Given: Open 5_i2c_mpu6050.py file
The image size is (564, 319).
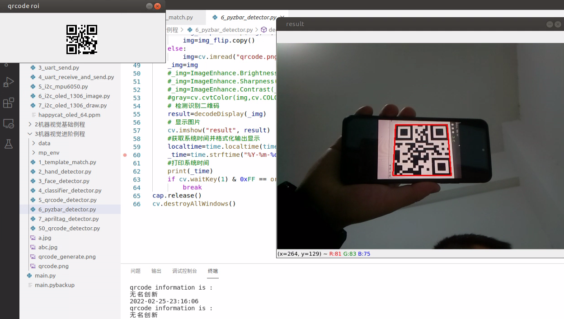Looking at the screenshot, I should coord(63,87).
